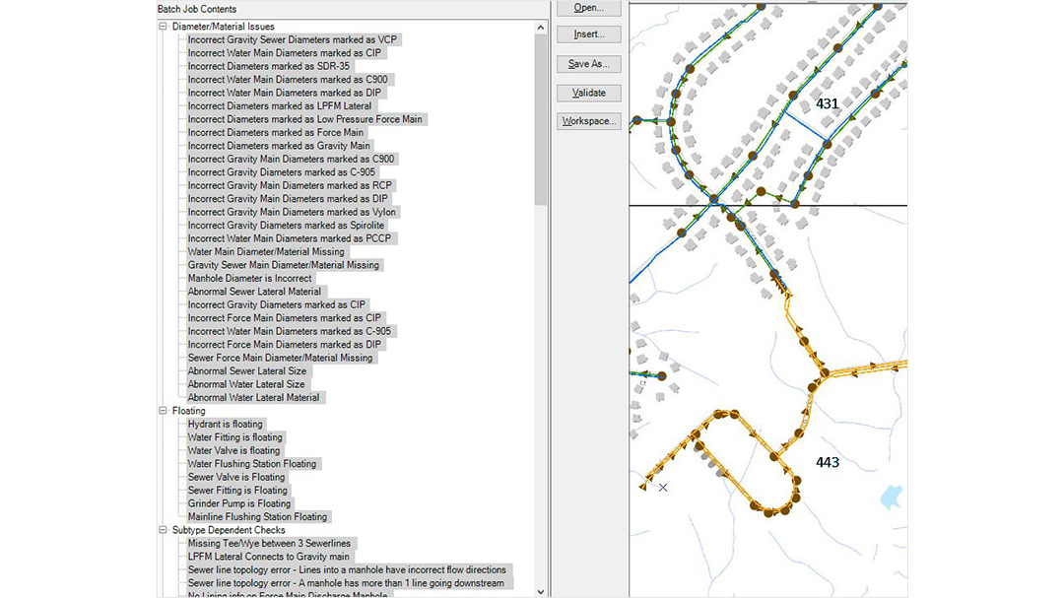Select Manhole Diameter is Incorrect
This screenshot has height=598, width=1064.
(249, 278)
